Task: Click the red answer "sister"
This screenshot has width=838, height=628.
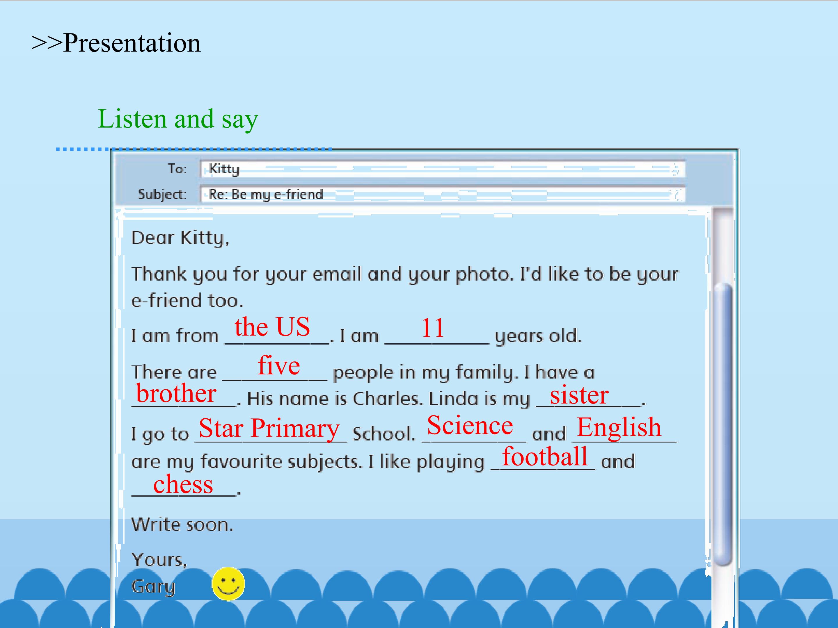Action: (579, 395)
